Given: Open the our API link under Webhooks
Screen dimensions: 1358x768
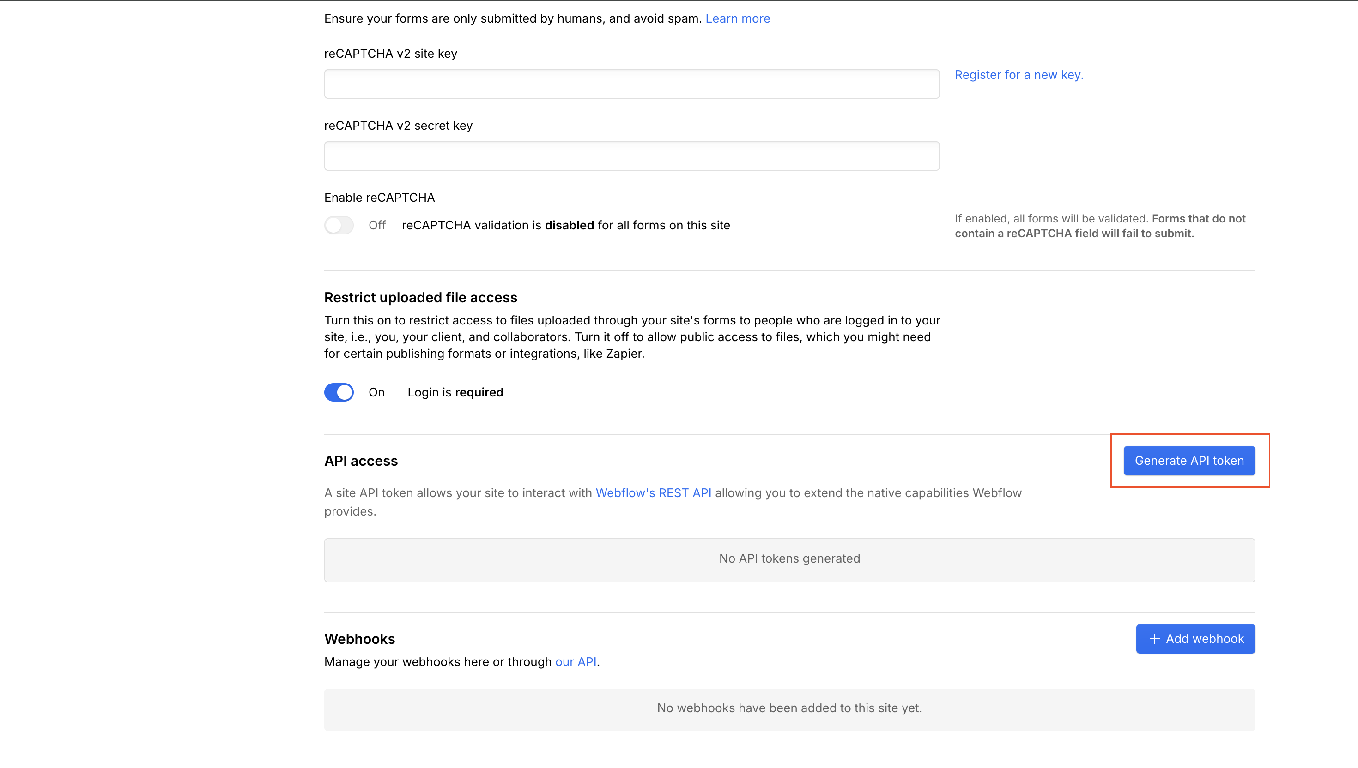Looking at the screenshot, I should point(575,661).
